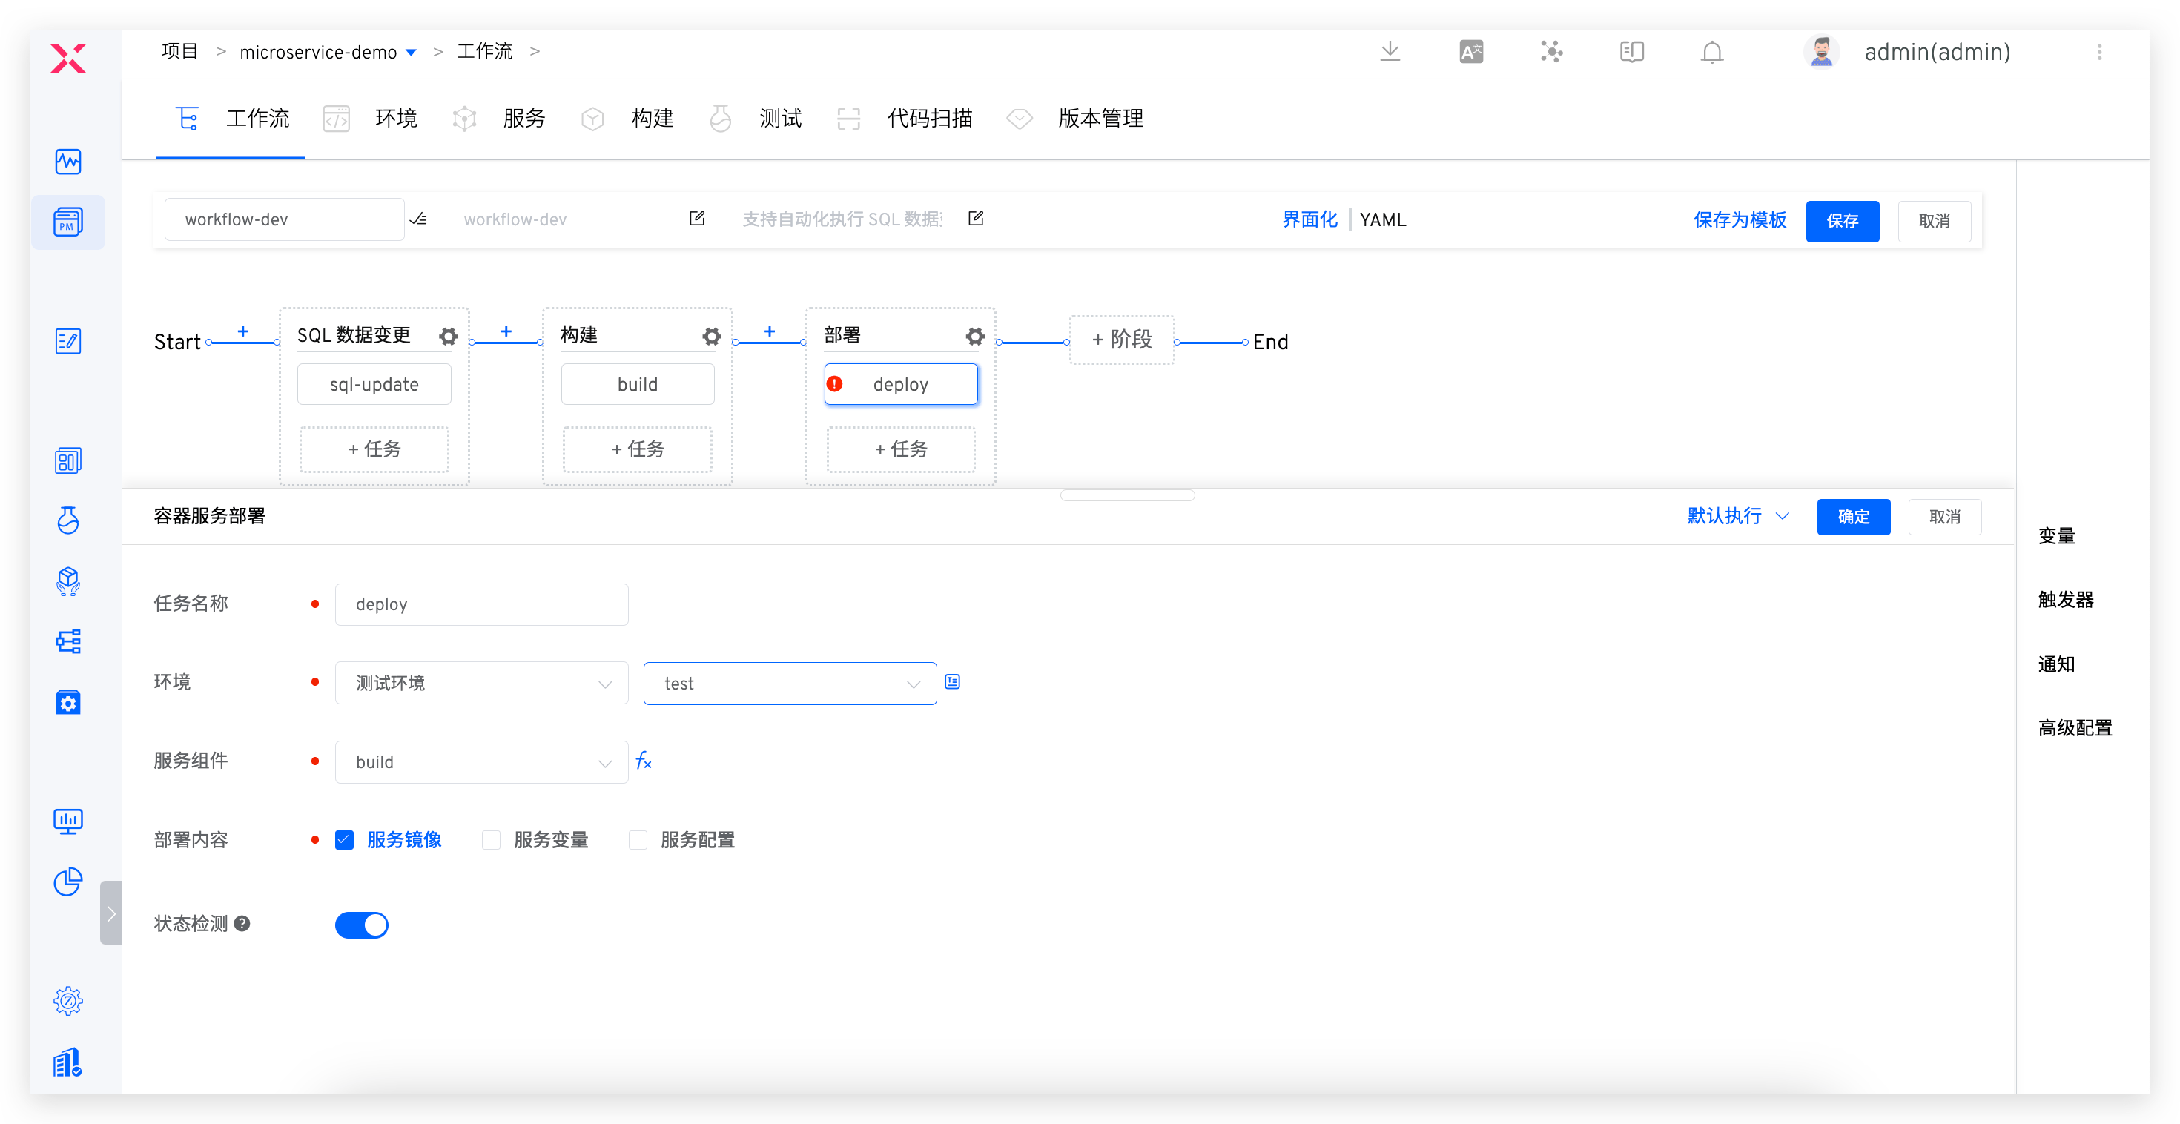Click the workflow-dev name input field

pyautogui.click(x=284, y=219)
